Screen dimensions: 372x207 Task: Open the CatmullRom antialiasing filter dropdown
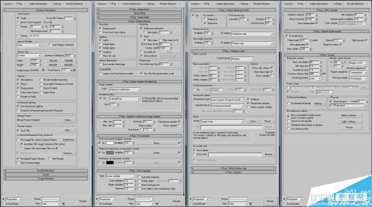(125, 98)
